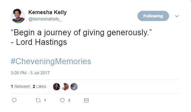The width and height of the screenshot is (191, 112).
Task: Open the 3:05 PM - 5 Jul 2017 timestamp
Action: pos(30,73)
